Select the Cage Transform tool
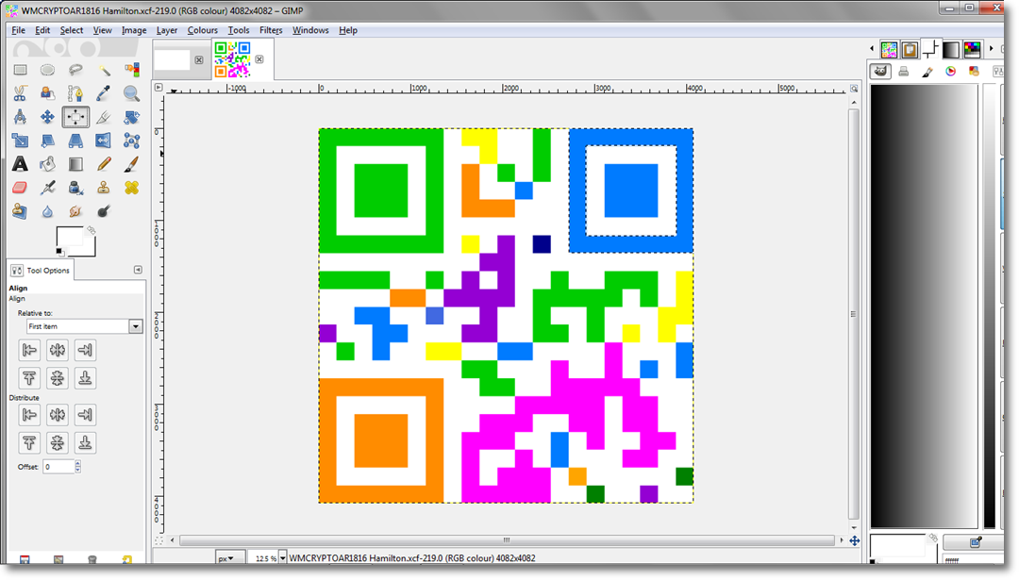Screen dimensions: 1019x580 click(x=131, y=141)
